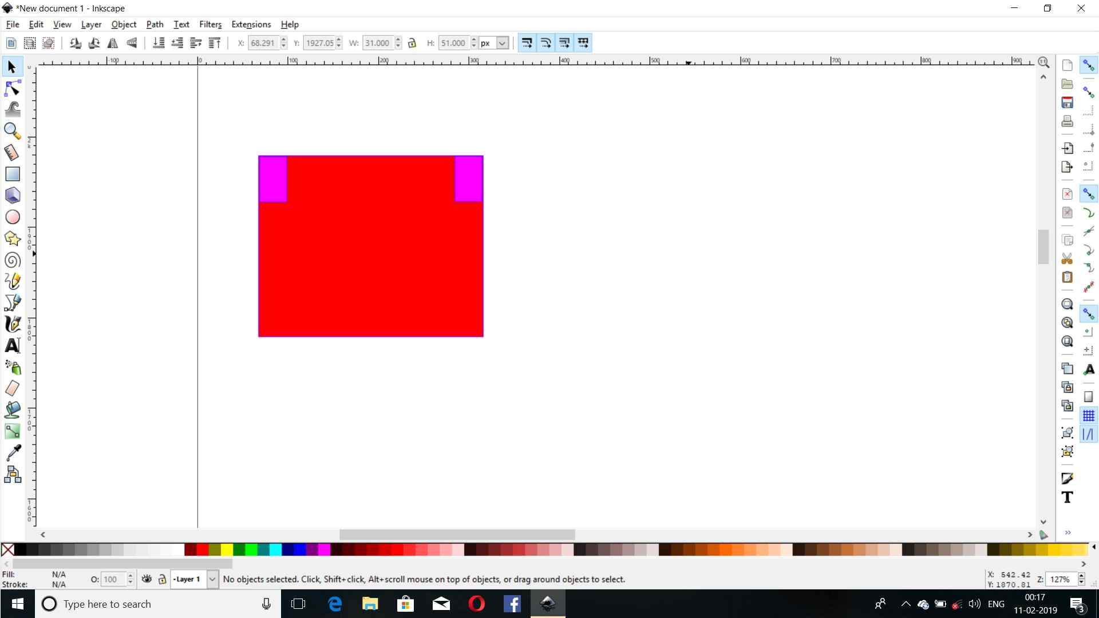Screen dimensions: 1099x618
Task: Click the yellow palette swatch
Action: 227,550
